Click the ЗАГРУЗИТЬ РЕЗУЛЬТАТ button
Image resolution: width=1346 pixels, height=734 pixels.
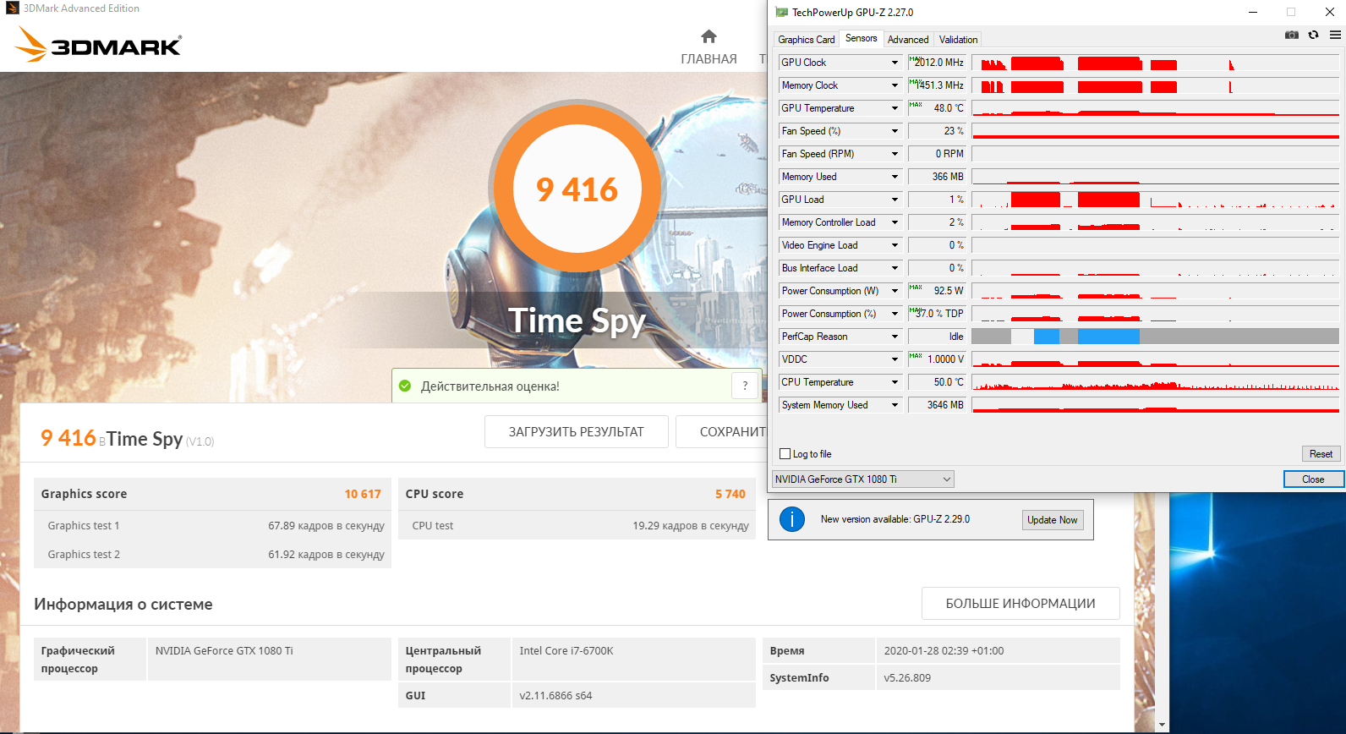click(x=577, y=432)
